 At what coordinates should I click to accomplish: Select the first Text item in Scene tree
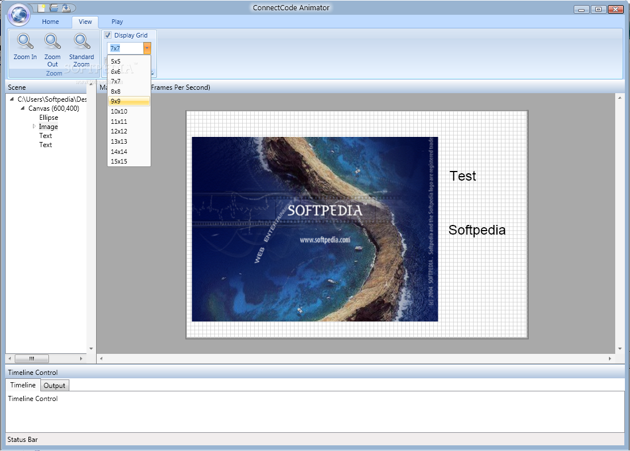coord(45,136)
